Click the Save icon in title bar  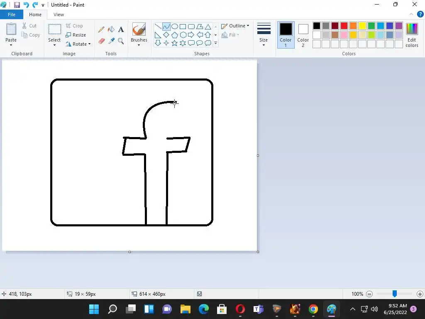click(17, 5)
